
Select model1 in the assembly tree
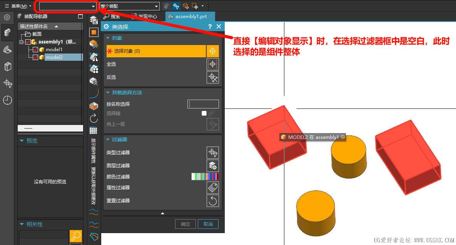click(x=54, y=49)
